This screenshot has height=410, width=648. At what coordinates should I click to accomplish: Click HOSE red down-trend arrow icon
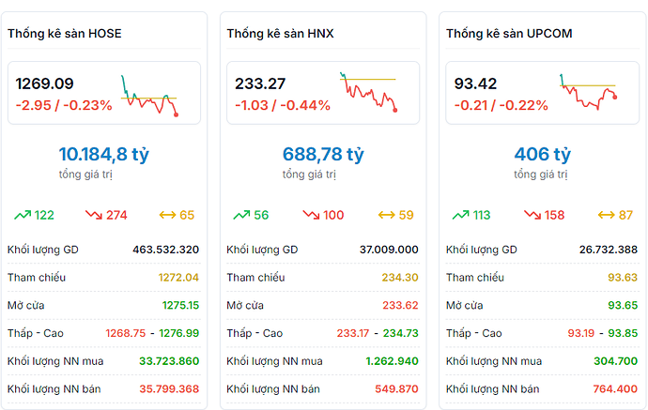(94, 215)
